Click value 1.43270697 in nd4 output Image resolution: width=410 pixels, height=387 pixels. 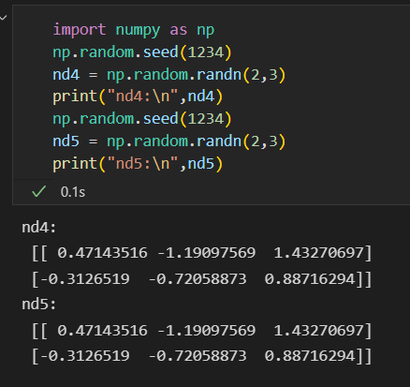[x=318, y=253]
